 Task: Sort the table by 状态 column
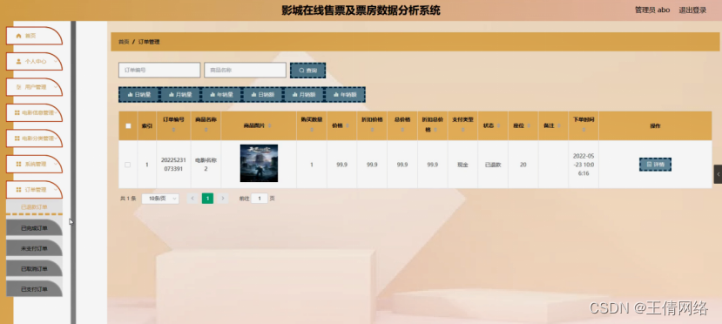pyautogui.click(x=499, y=125)
